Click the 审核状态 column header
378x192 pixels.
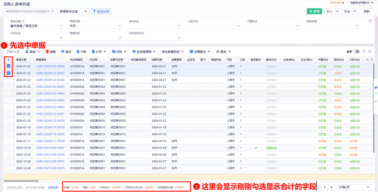coord(339,60)
